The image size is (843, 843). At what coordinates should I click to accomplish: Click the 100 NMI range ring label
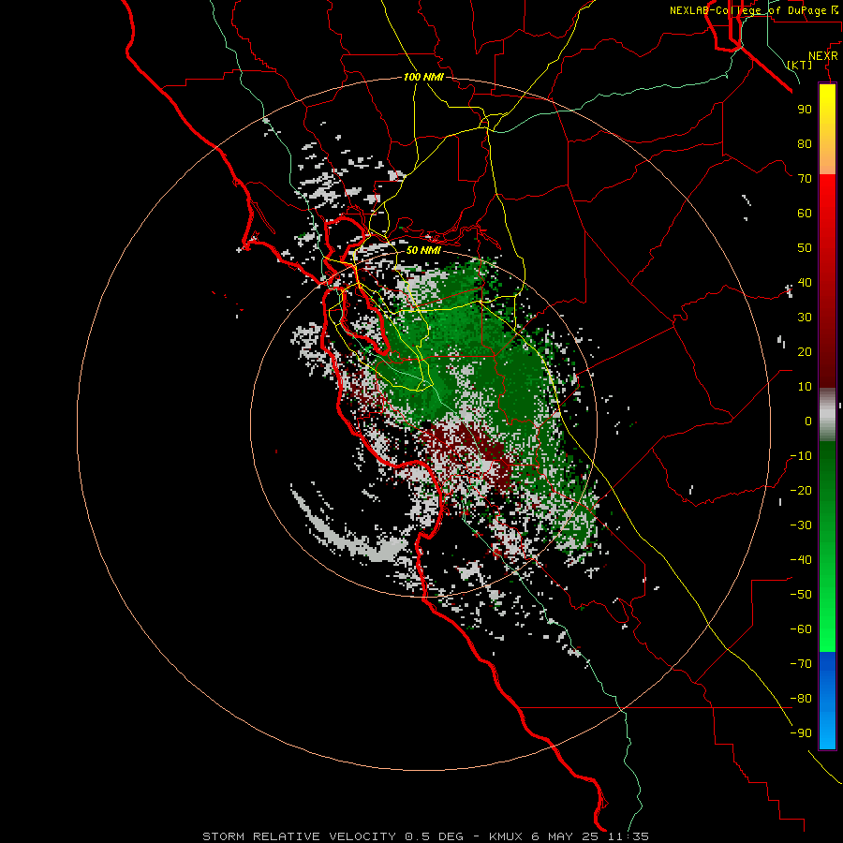tap(423, 77)
